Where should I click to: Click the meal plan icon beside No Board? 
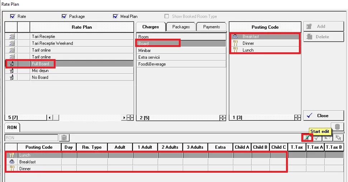pyautogui.click(x=12, y=77)
